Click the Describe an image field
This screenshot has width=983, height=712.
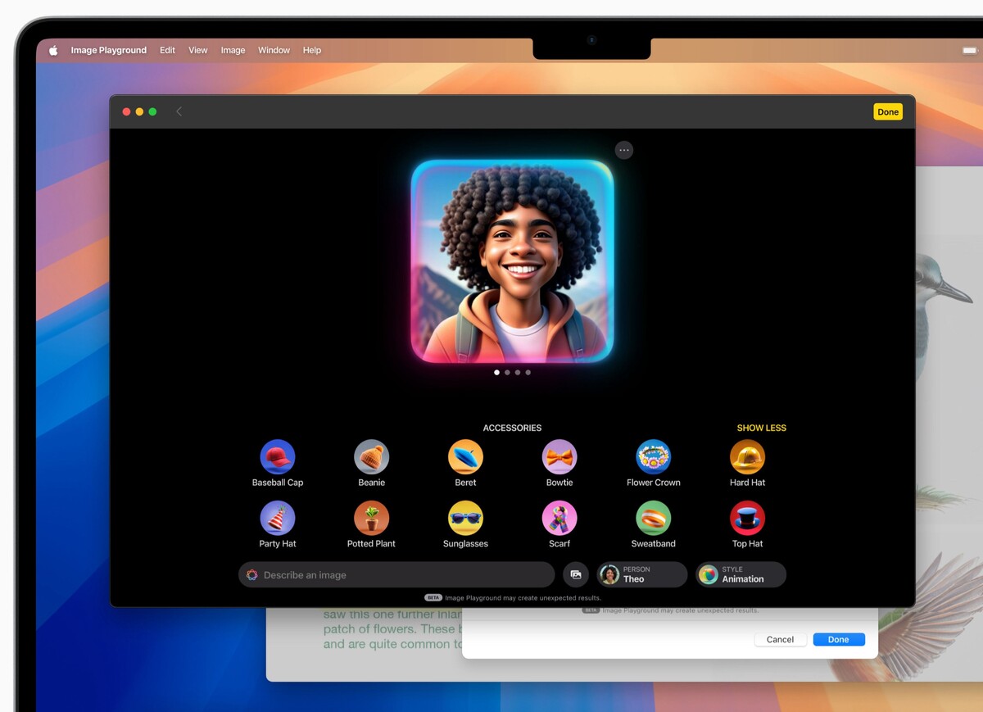pyautogui.click(x=396, y=574)
